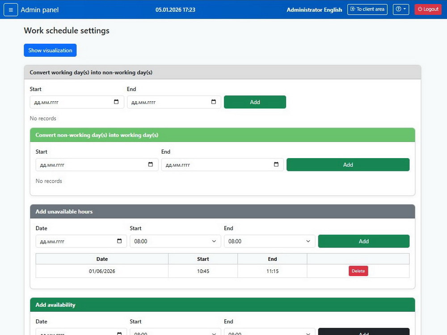Click Date field in Add unavailable hours

coord(81,241)
